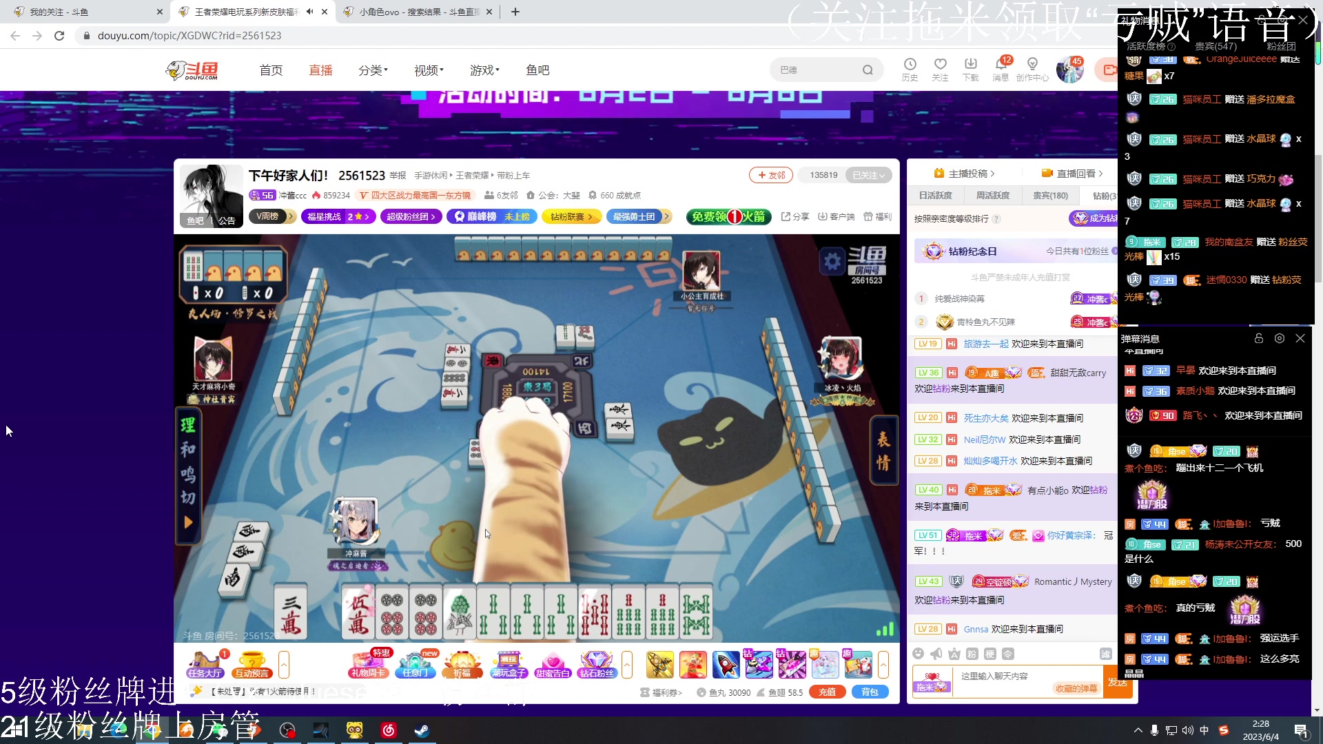Click 免费领1火箭 banner button
This screenshot has width=1323, height=744.
click(728, 216)
